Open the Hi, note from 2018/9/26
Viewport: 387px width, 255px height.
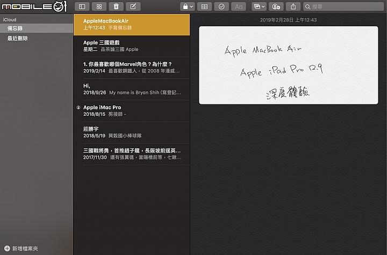click(132, 89)
